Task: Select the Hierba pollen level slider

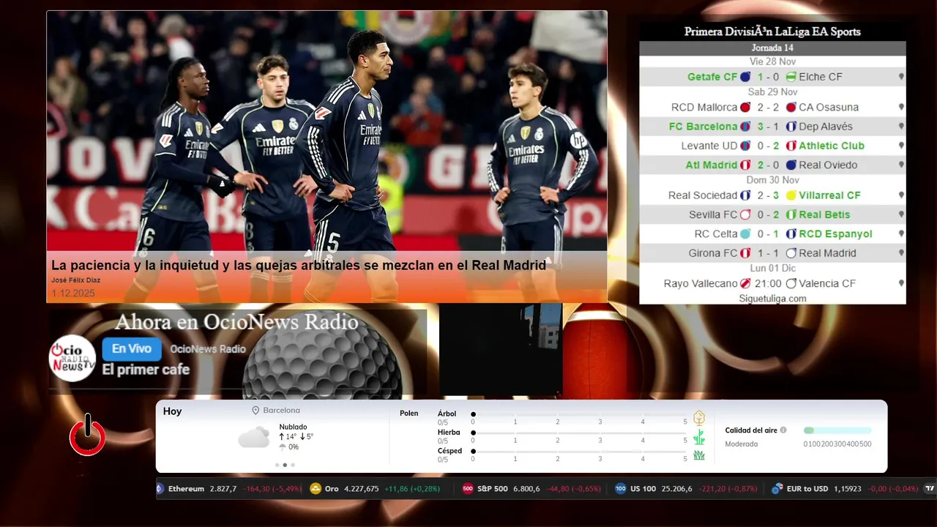Action: (579, 433)
